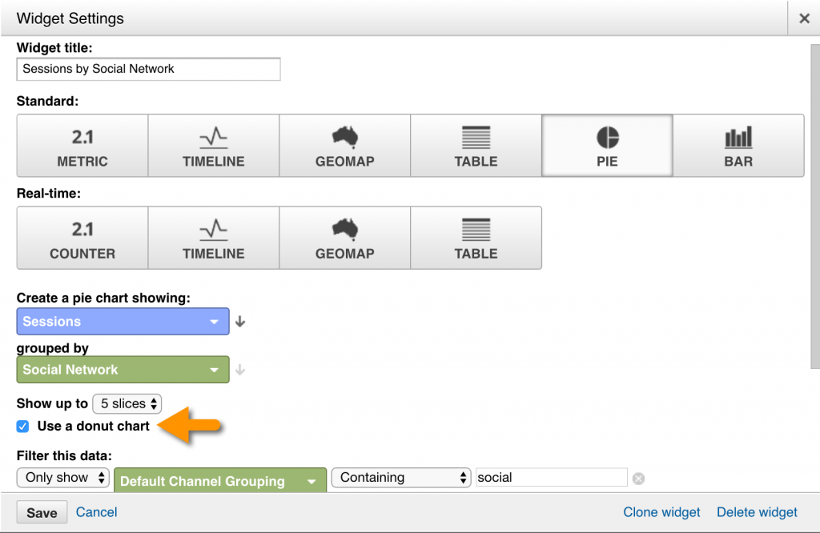Disable the donut chart option
Image resolution: width=820 pixels, height=533 pixels.
[x=22, y=427]
